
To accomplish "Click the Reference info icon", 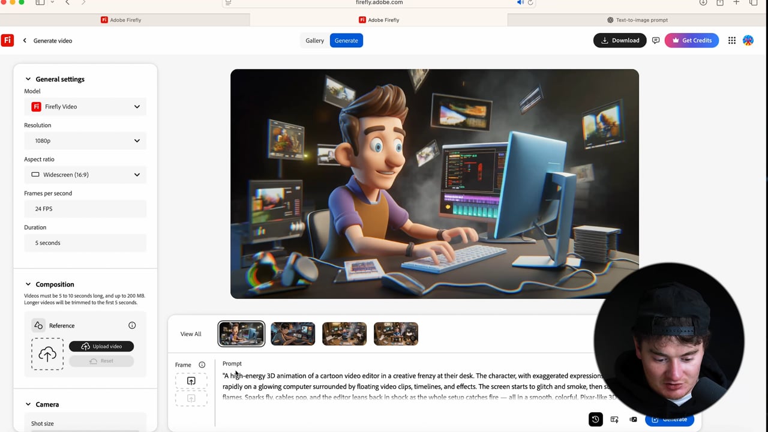I will coord(132,326).
